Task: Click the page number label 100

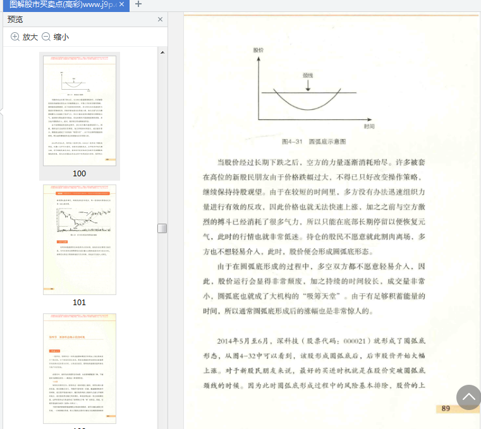Action: tap(79, 174)
